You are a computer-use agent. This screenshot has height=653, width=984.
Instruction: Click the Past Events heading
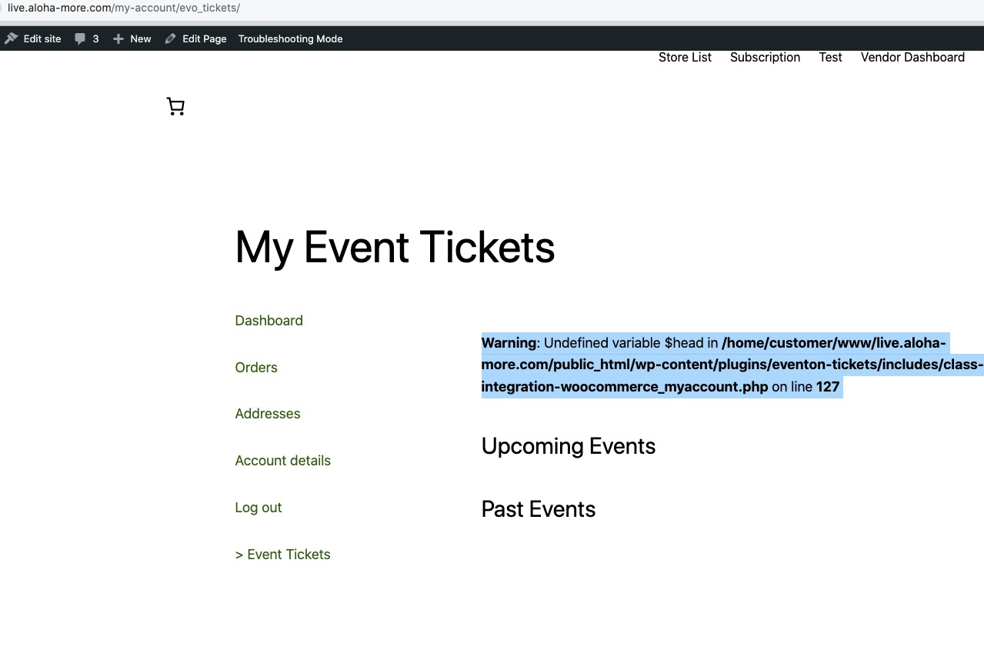click(x=539, y=509)
